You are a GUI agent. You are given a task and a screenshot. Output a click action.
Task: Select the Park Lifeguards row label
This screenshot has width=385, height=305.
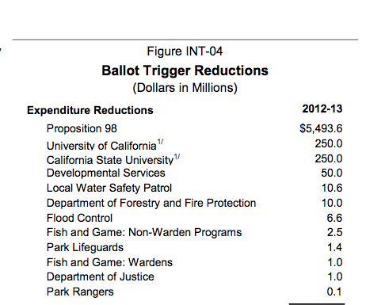[x=85, y=248]
